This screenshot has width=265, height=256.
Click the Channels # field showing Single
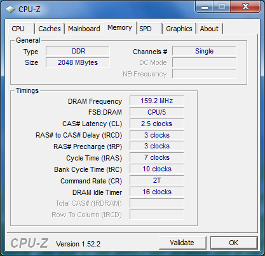(204, 51)
